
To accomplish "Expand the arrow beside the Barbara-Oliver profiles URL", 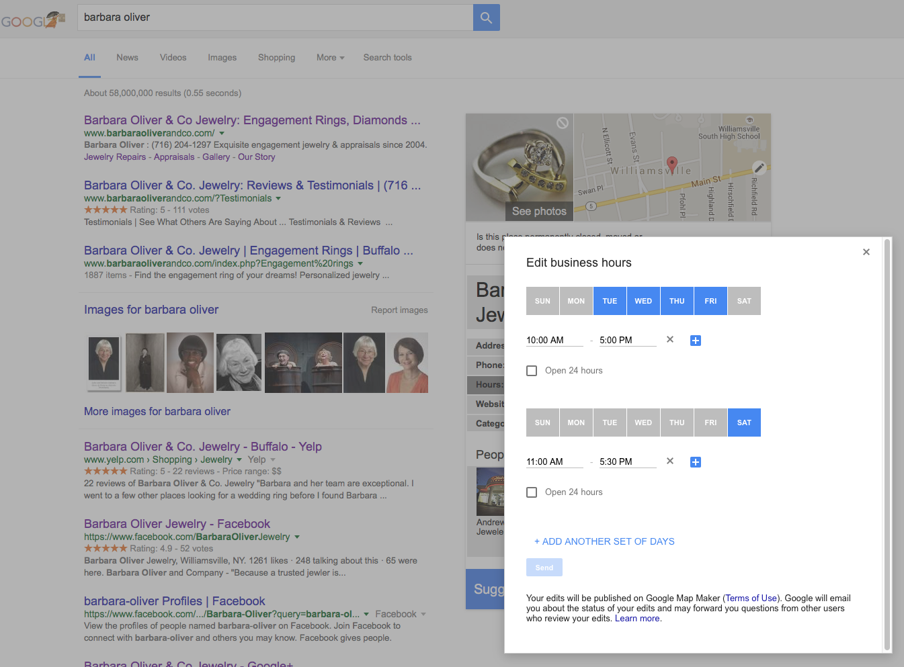I will (366, 615).
